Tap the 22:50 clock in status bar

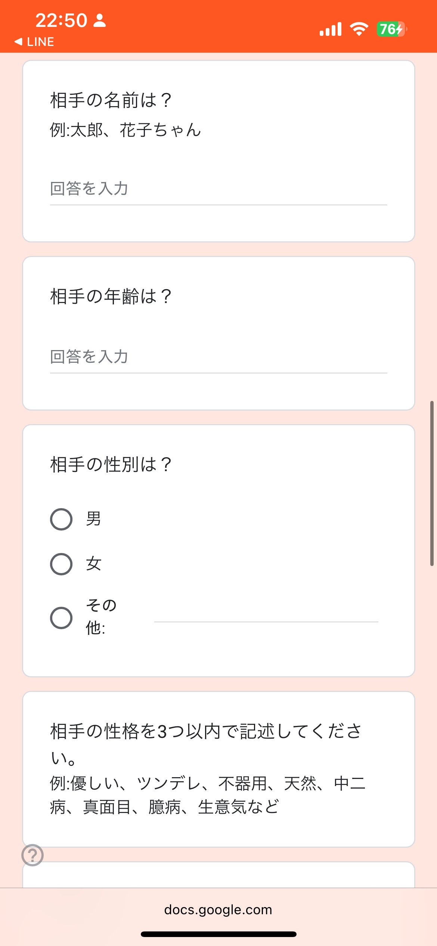61,21
